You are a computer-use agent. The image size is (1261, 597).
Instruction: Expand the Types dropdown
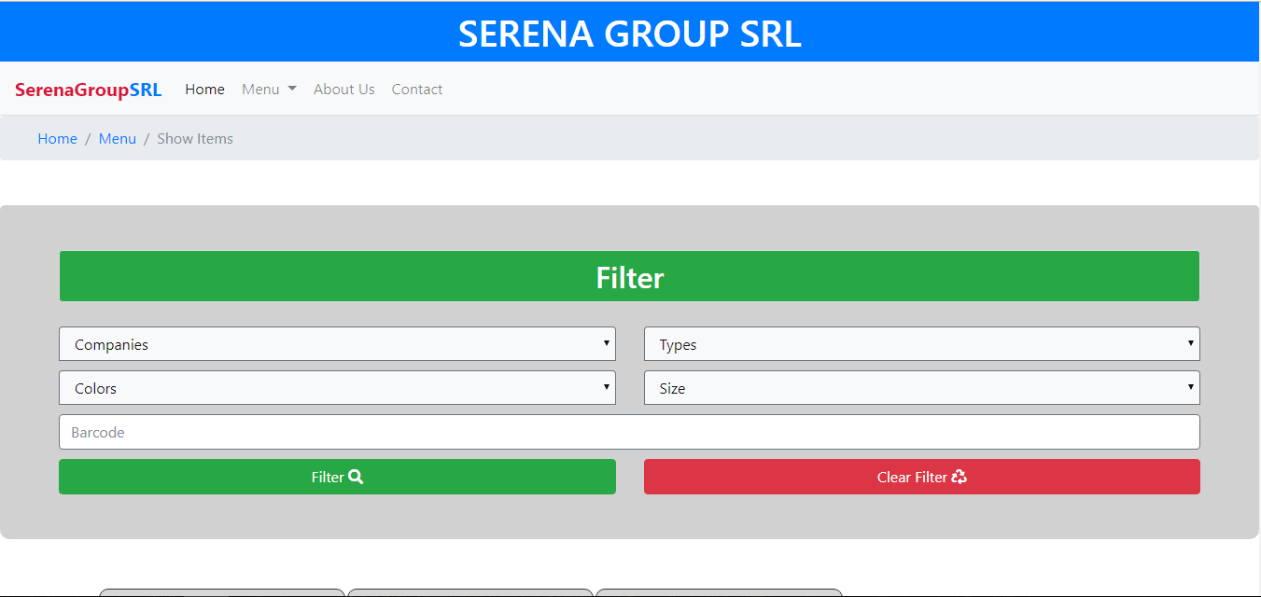click(921, 344)
